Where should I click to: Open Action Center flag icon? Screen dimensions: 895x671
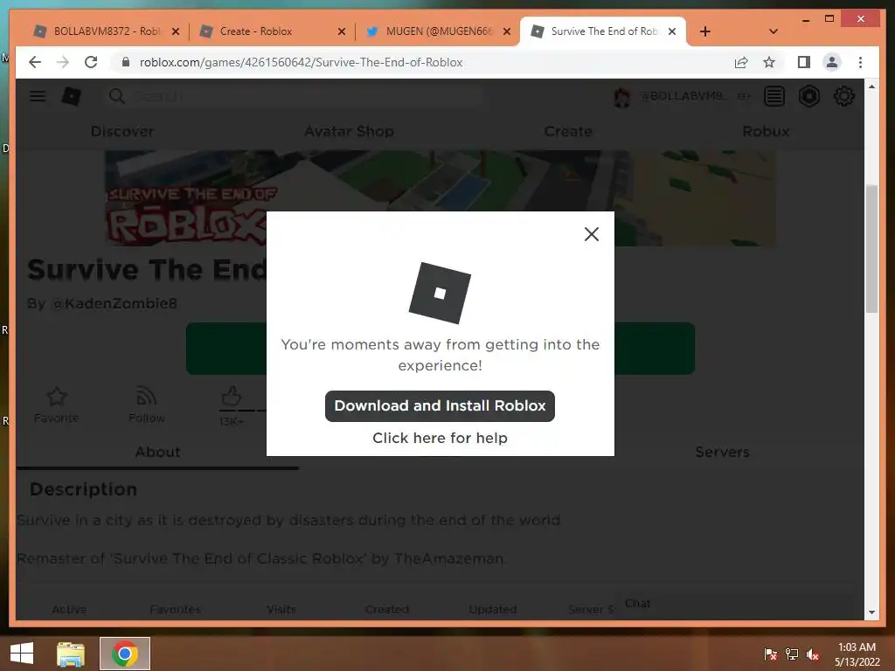(770, 654)
